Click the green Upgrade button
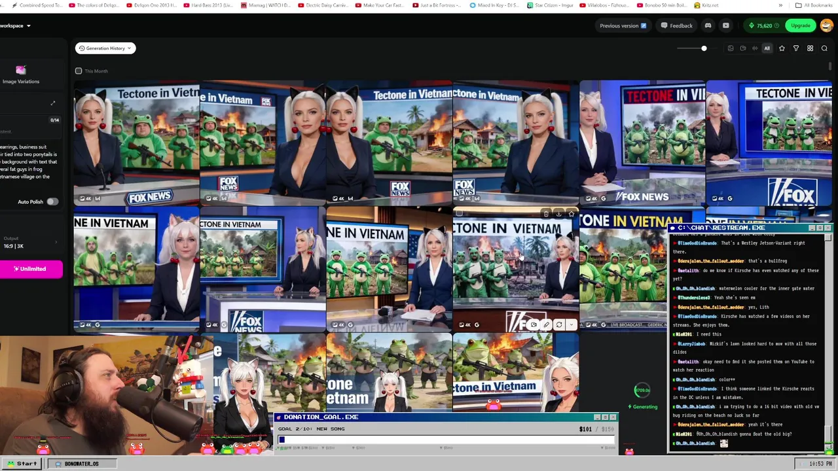The height and width of the screenshot is (471, 838). 800,26
